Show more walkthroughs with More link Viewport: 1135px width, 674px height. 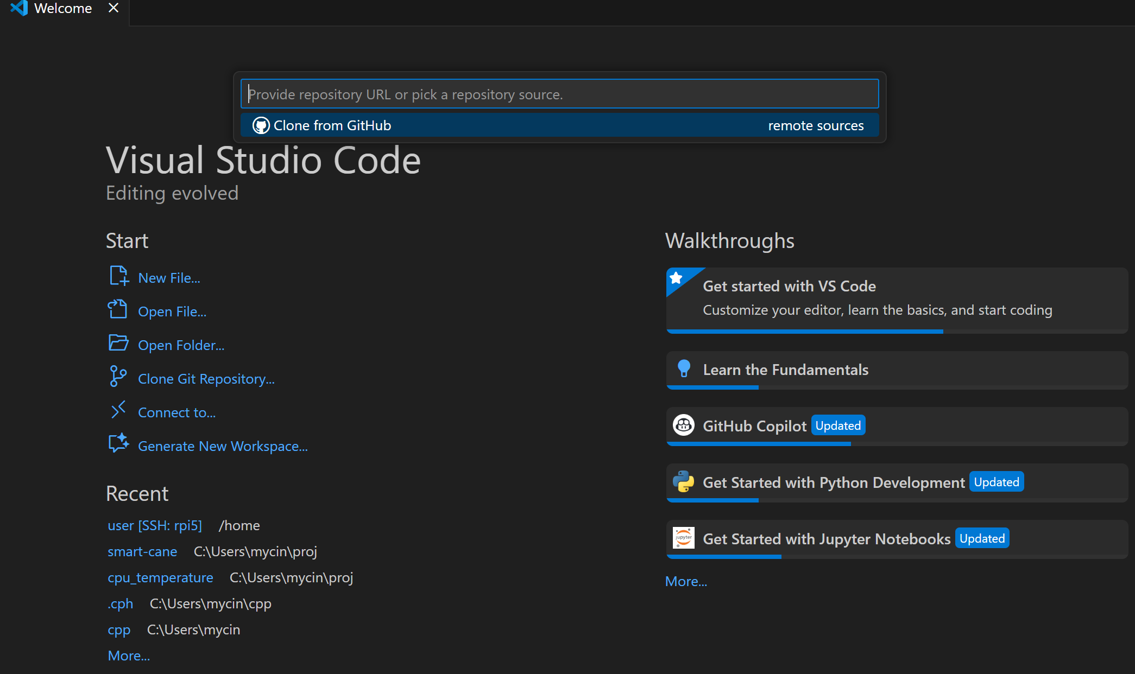tap(686, 582)
